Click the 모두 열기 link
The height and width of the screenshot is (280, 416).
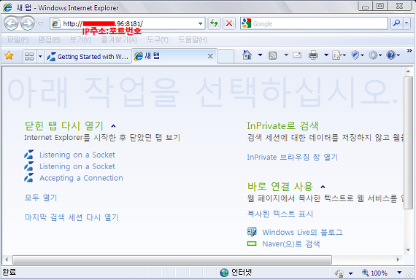41,198
